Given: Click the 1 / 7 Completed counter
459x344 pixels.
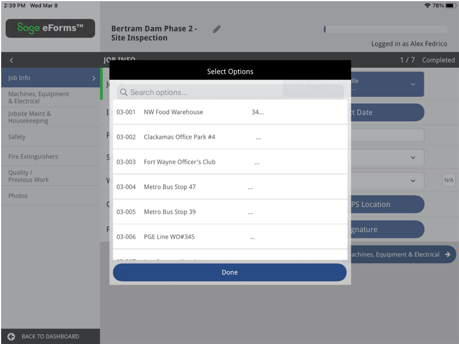Looking at the screenshot, I should click(x=428, y=60).
